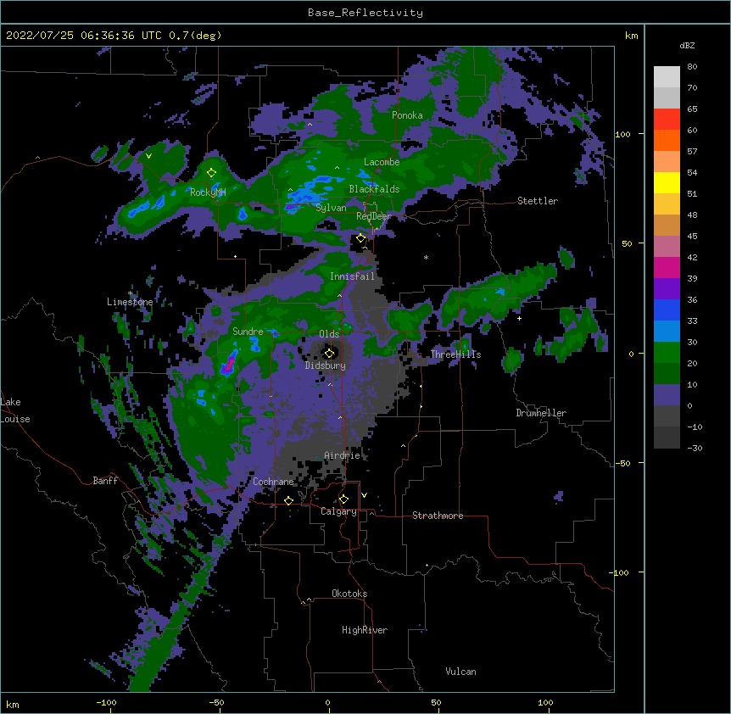
Task: Select the light blue 30-33 dBZ legend swatch
Action: pos(667,332)
